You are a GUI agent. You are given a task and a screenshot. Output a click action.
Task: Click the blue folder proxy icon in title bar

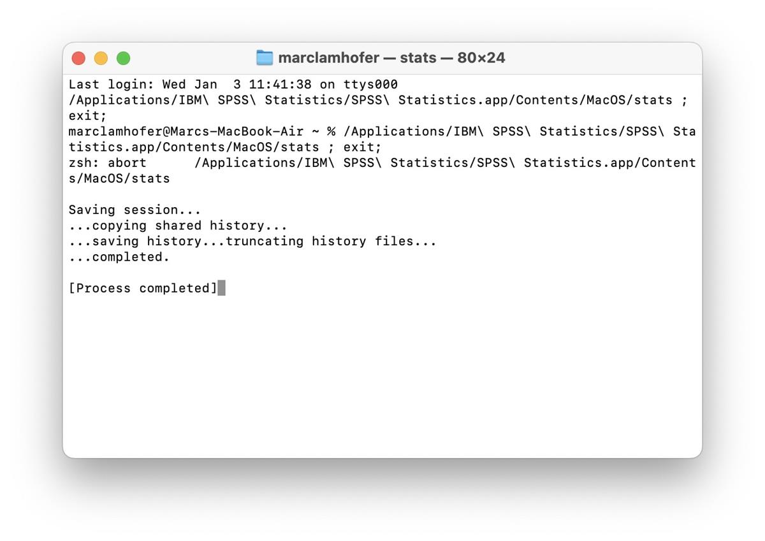pyautogui.click(x=265, y=57)
